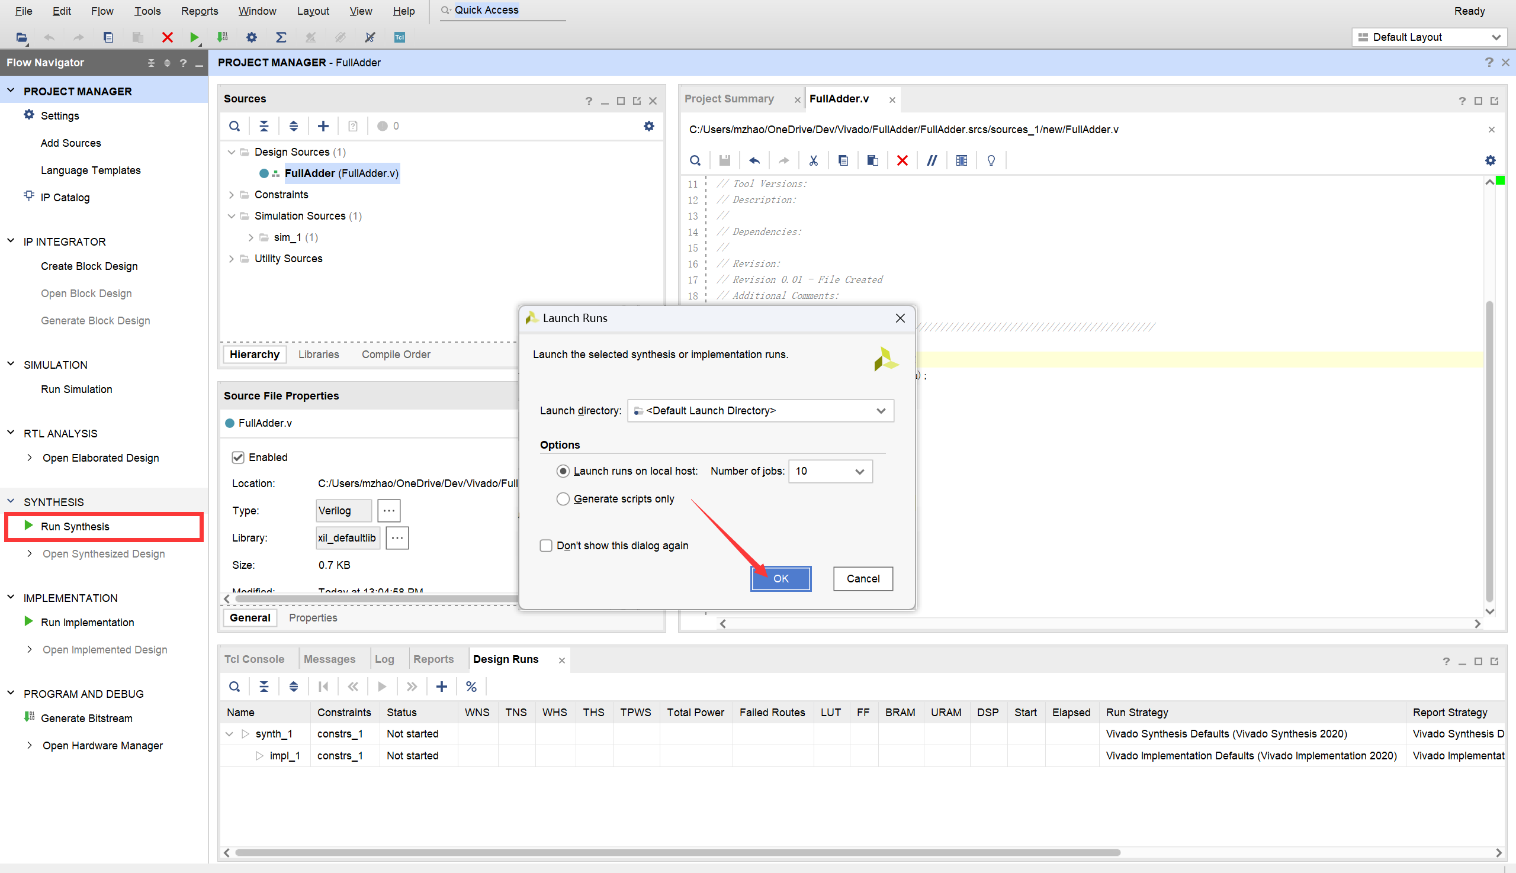The image size is (1516, 873).
Task: Open the Launch directory dropdown
Action: 880,411
